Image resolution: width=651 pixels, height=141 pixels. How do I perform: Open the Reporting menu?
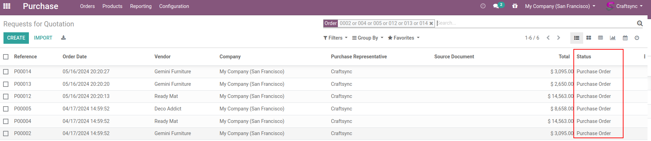tap(141, 6)
